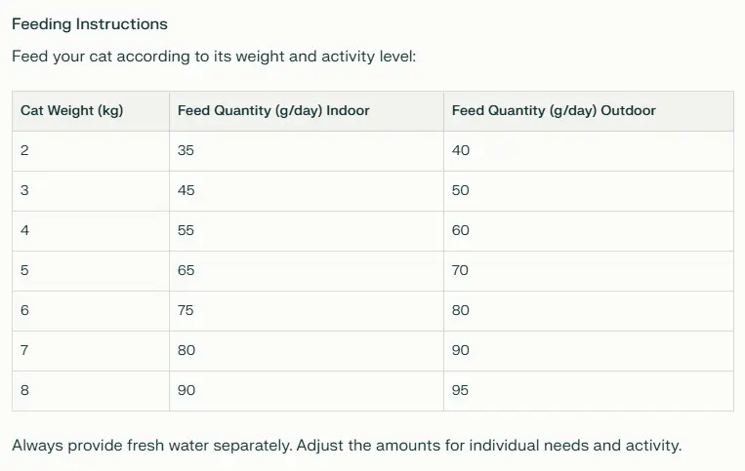Click indoor quantity 45 cell
Screen dimensions: 745x471
[307, 191]
